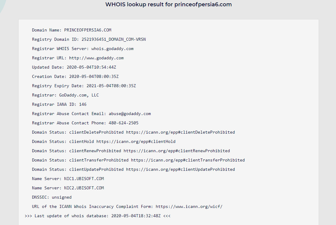Viewport: 336px width, 225px height.
Task: Open the http://www.godaddy.com registrar URL
Action: pos(96,58)
